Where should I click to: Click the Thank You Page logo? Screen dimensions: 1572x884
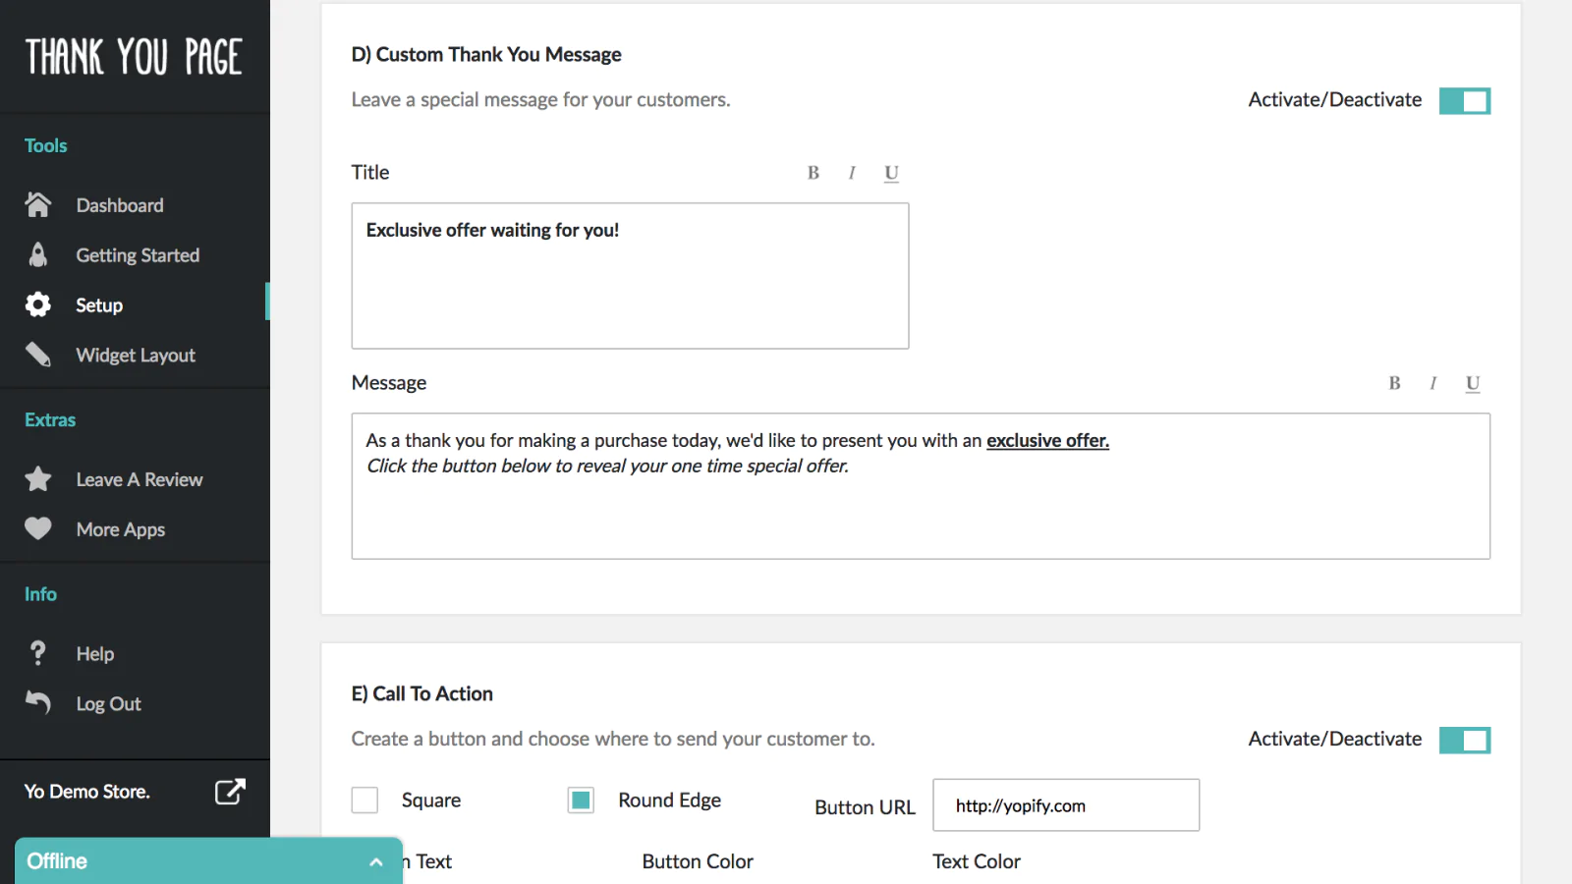[134, 56]
